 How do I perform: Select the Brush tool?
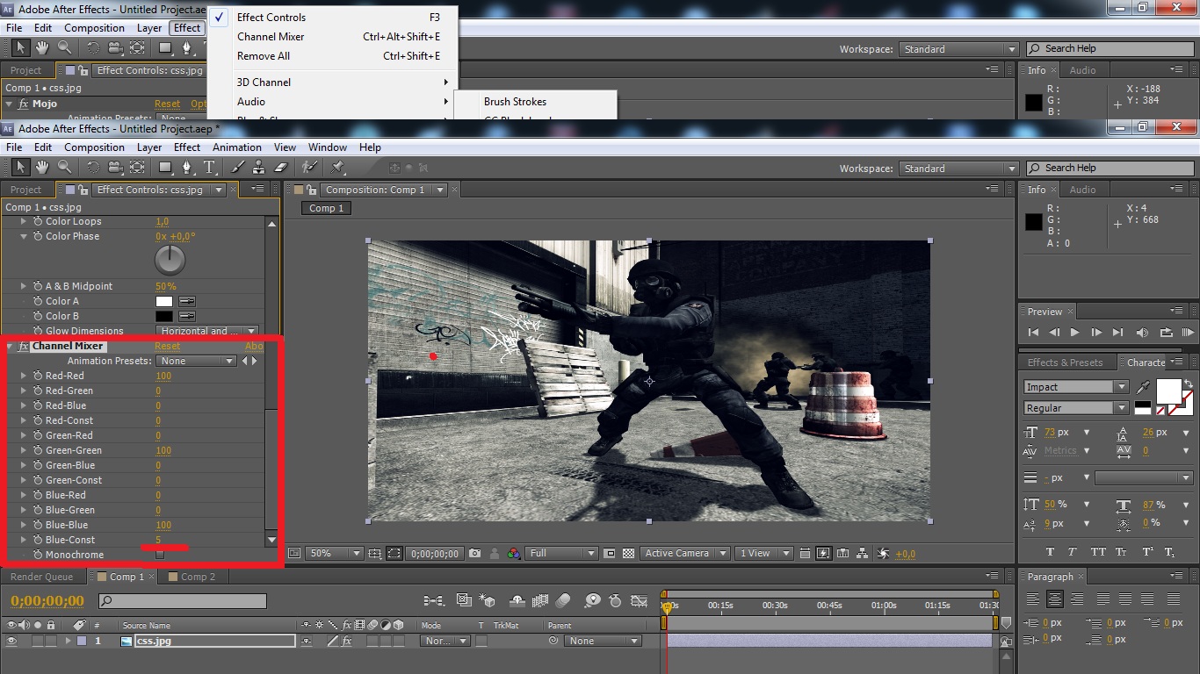point(238,168)
